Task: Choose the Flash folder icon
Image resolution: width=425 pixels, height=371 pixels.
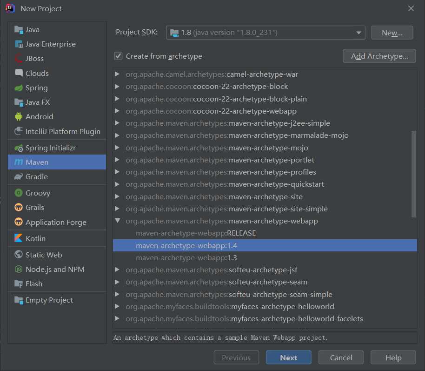Action: coord(19,283)
